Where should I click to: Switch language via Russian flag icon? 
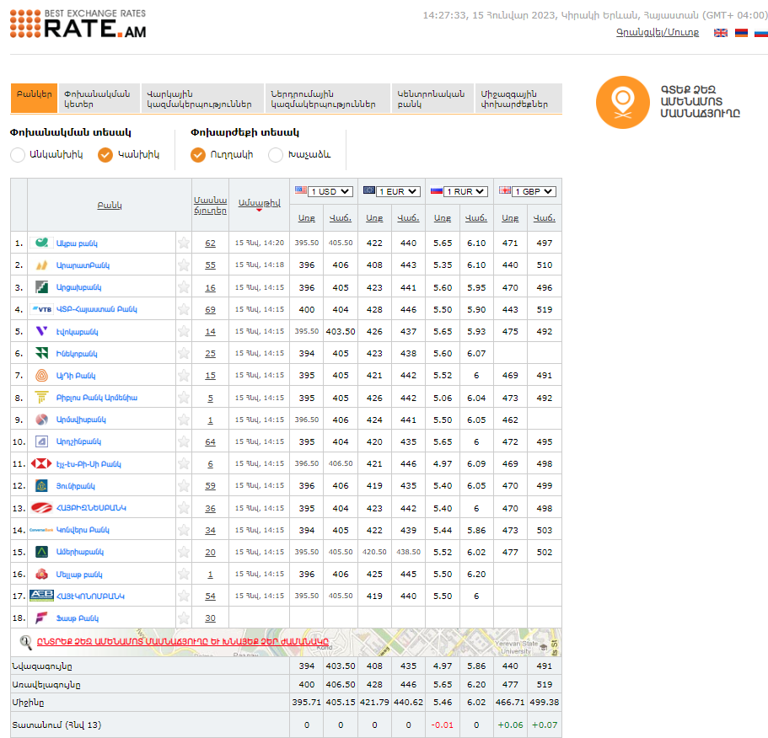point(761,33)
